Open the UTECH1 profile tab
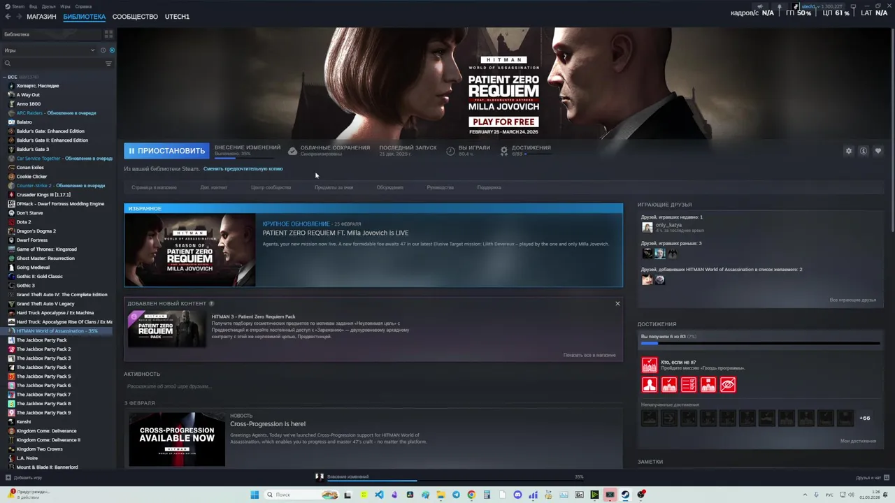The image size is (895, 503). (177, 16)
